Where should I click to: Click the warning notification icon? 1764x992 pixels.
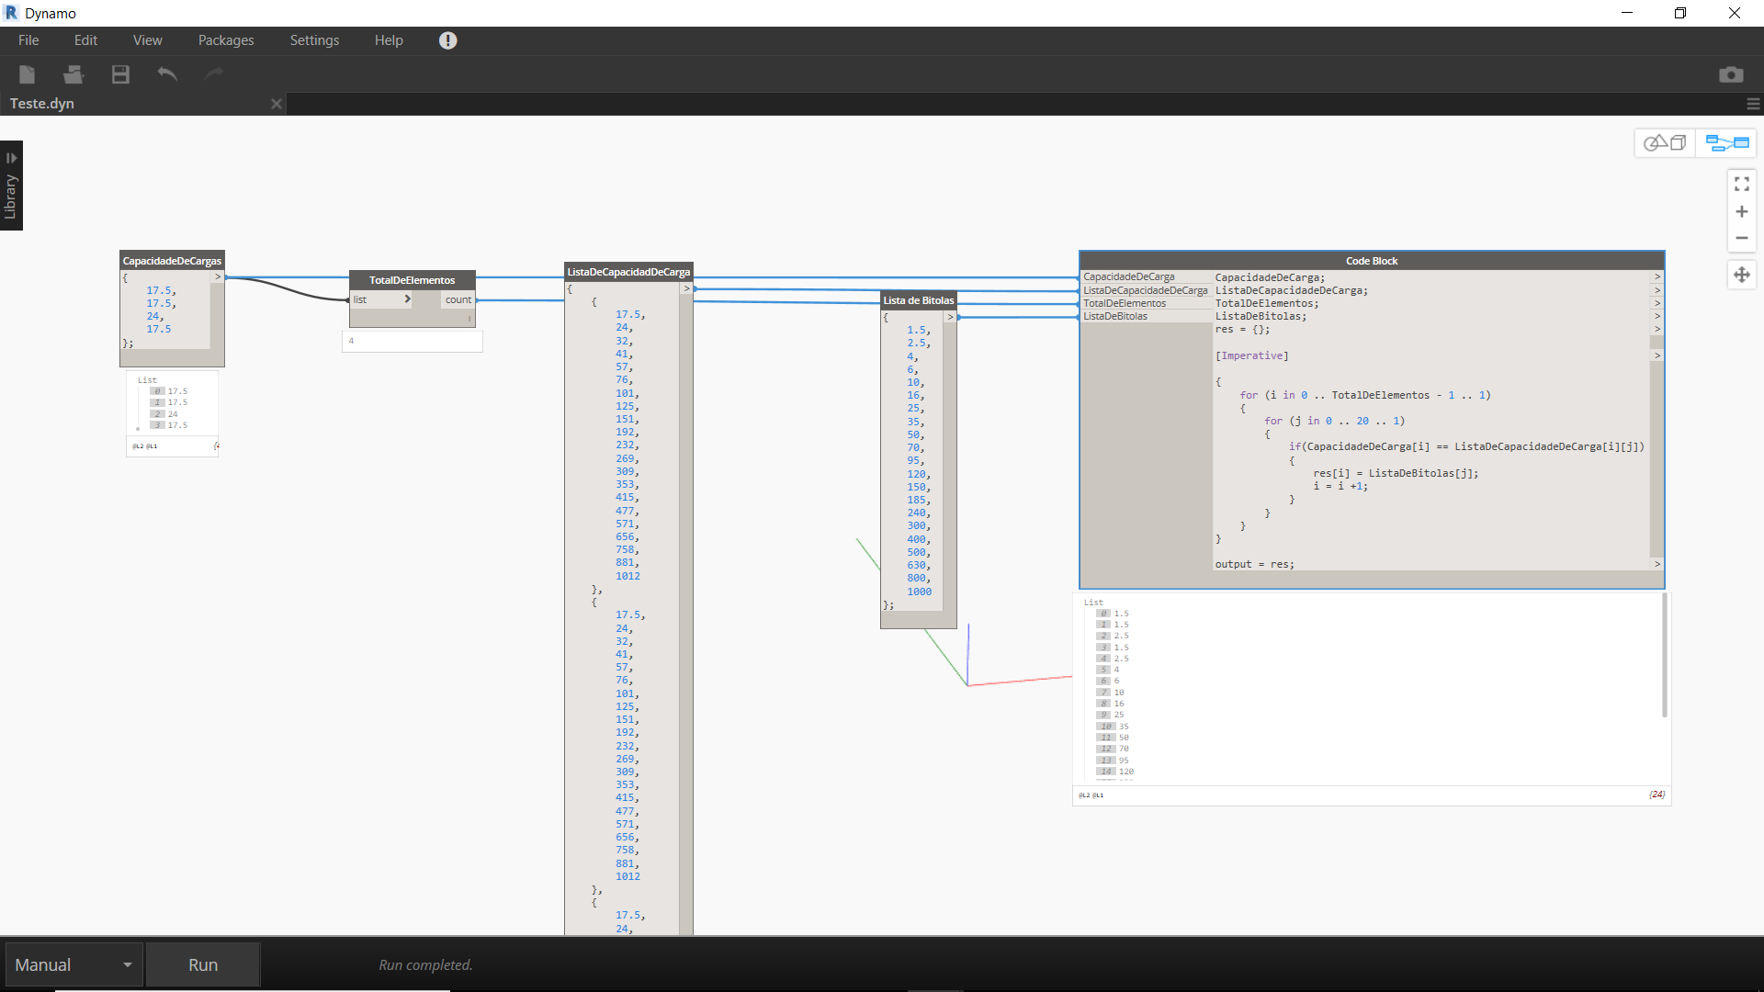[x=447, y=40]
